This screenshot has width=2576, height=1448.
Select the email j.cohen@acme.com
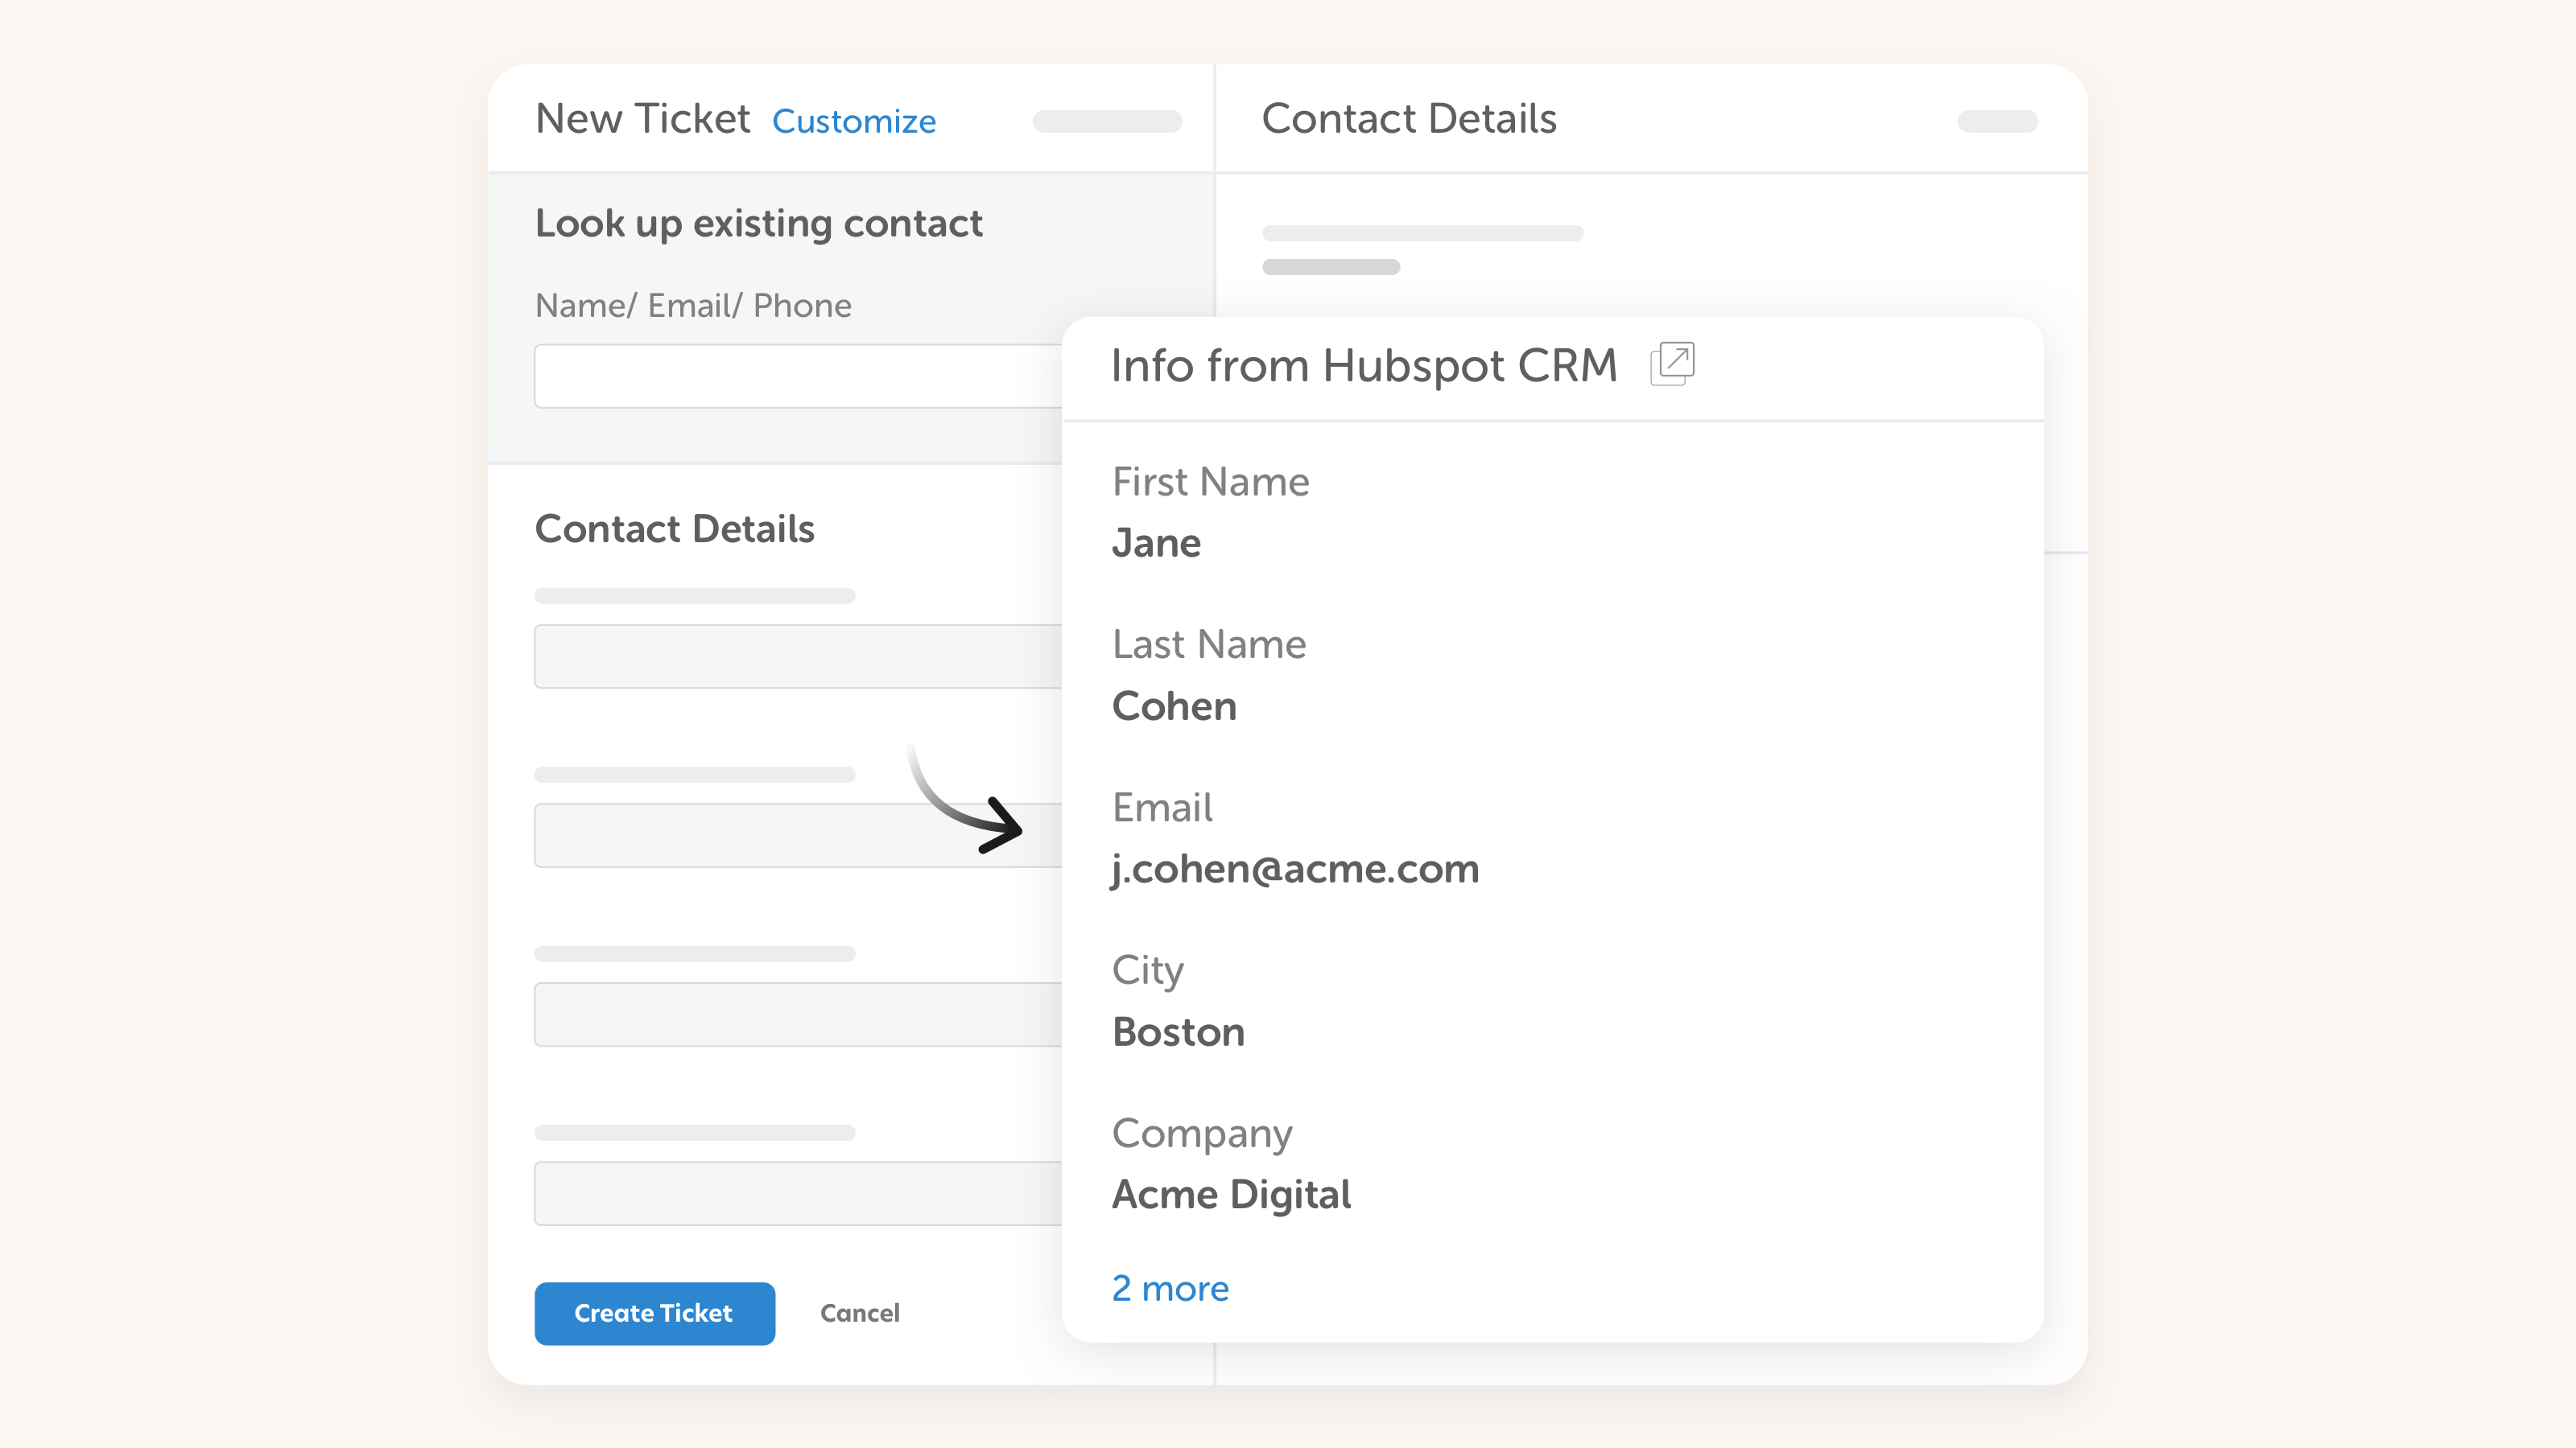(x=1295, y=870)
